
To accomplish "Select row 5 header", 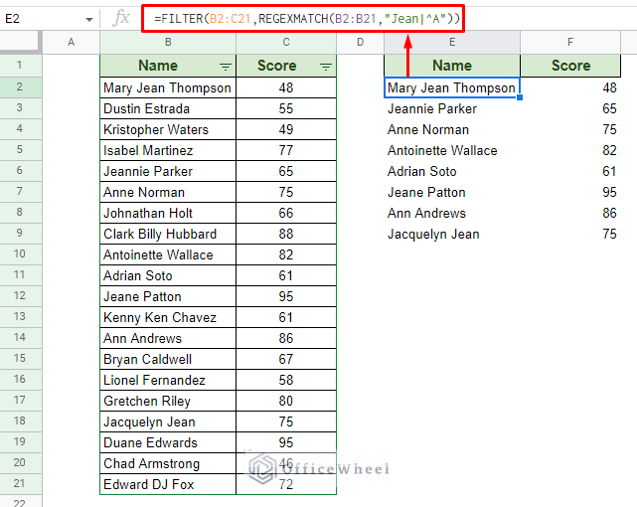I will [20, 150].
